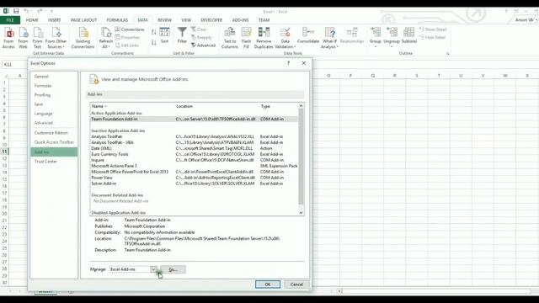This screenshot has width=539, height=303.
Task: Select Quick Access Toolbar in options sidebar
Action: click(x=54, y=142)
